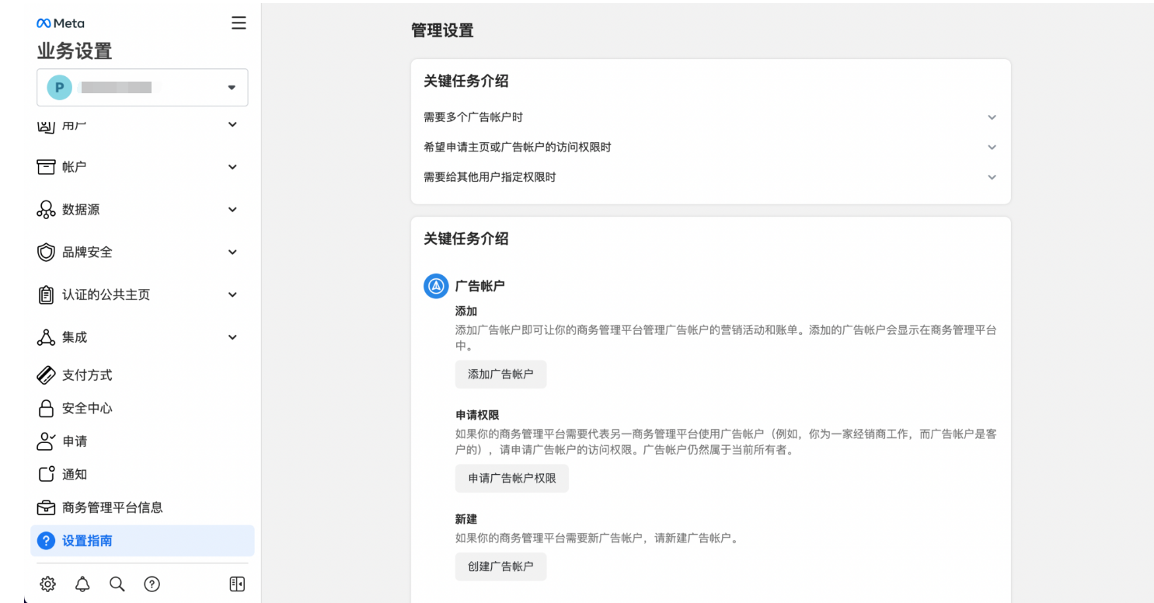Image resolution: width=1154 pixels, height=603 pixels.
Task: Click the Meta logo
Action: tap(61, 23)
